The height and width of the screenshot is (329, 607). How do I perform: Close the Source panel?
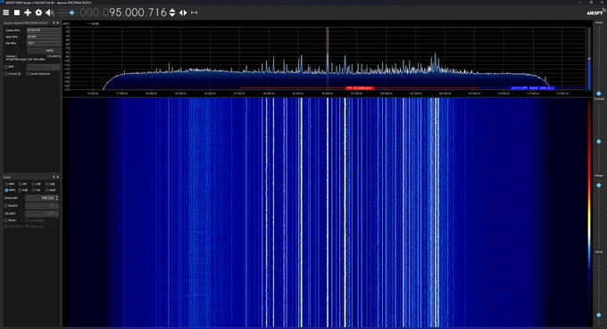(x=58, y=23)
